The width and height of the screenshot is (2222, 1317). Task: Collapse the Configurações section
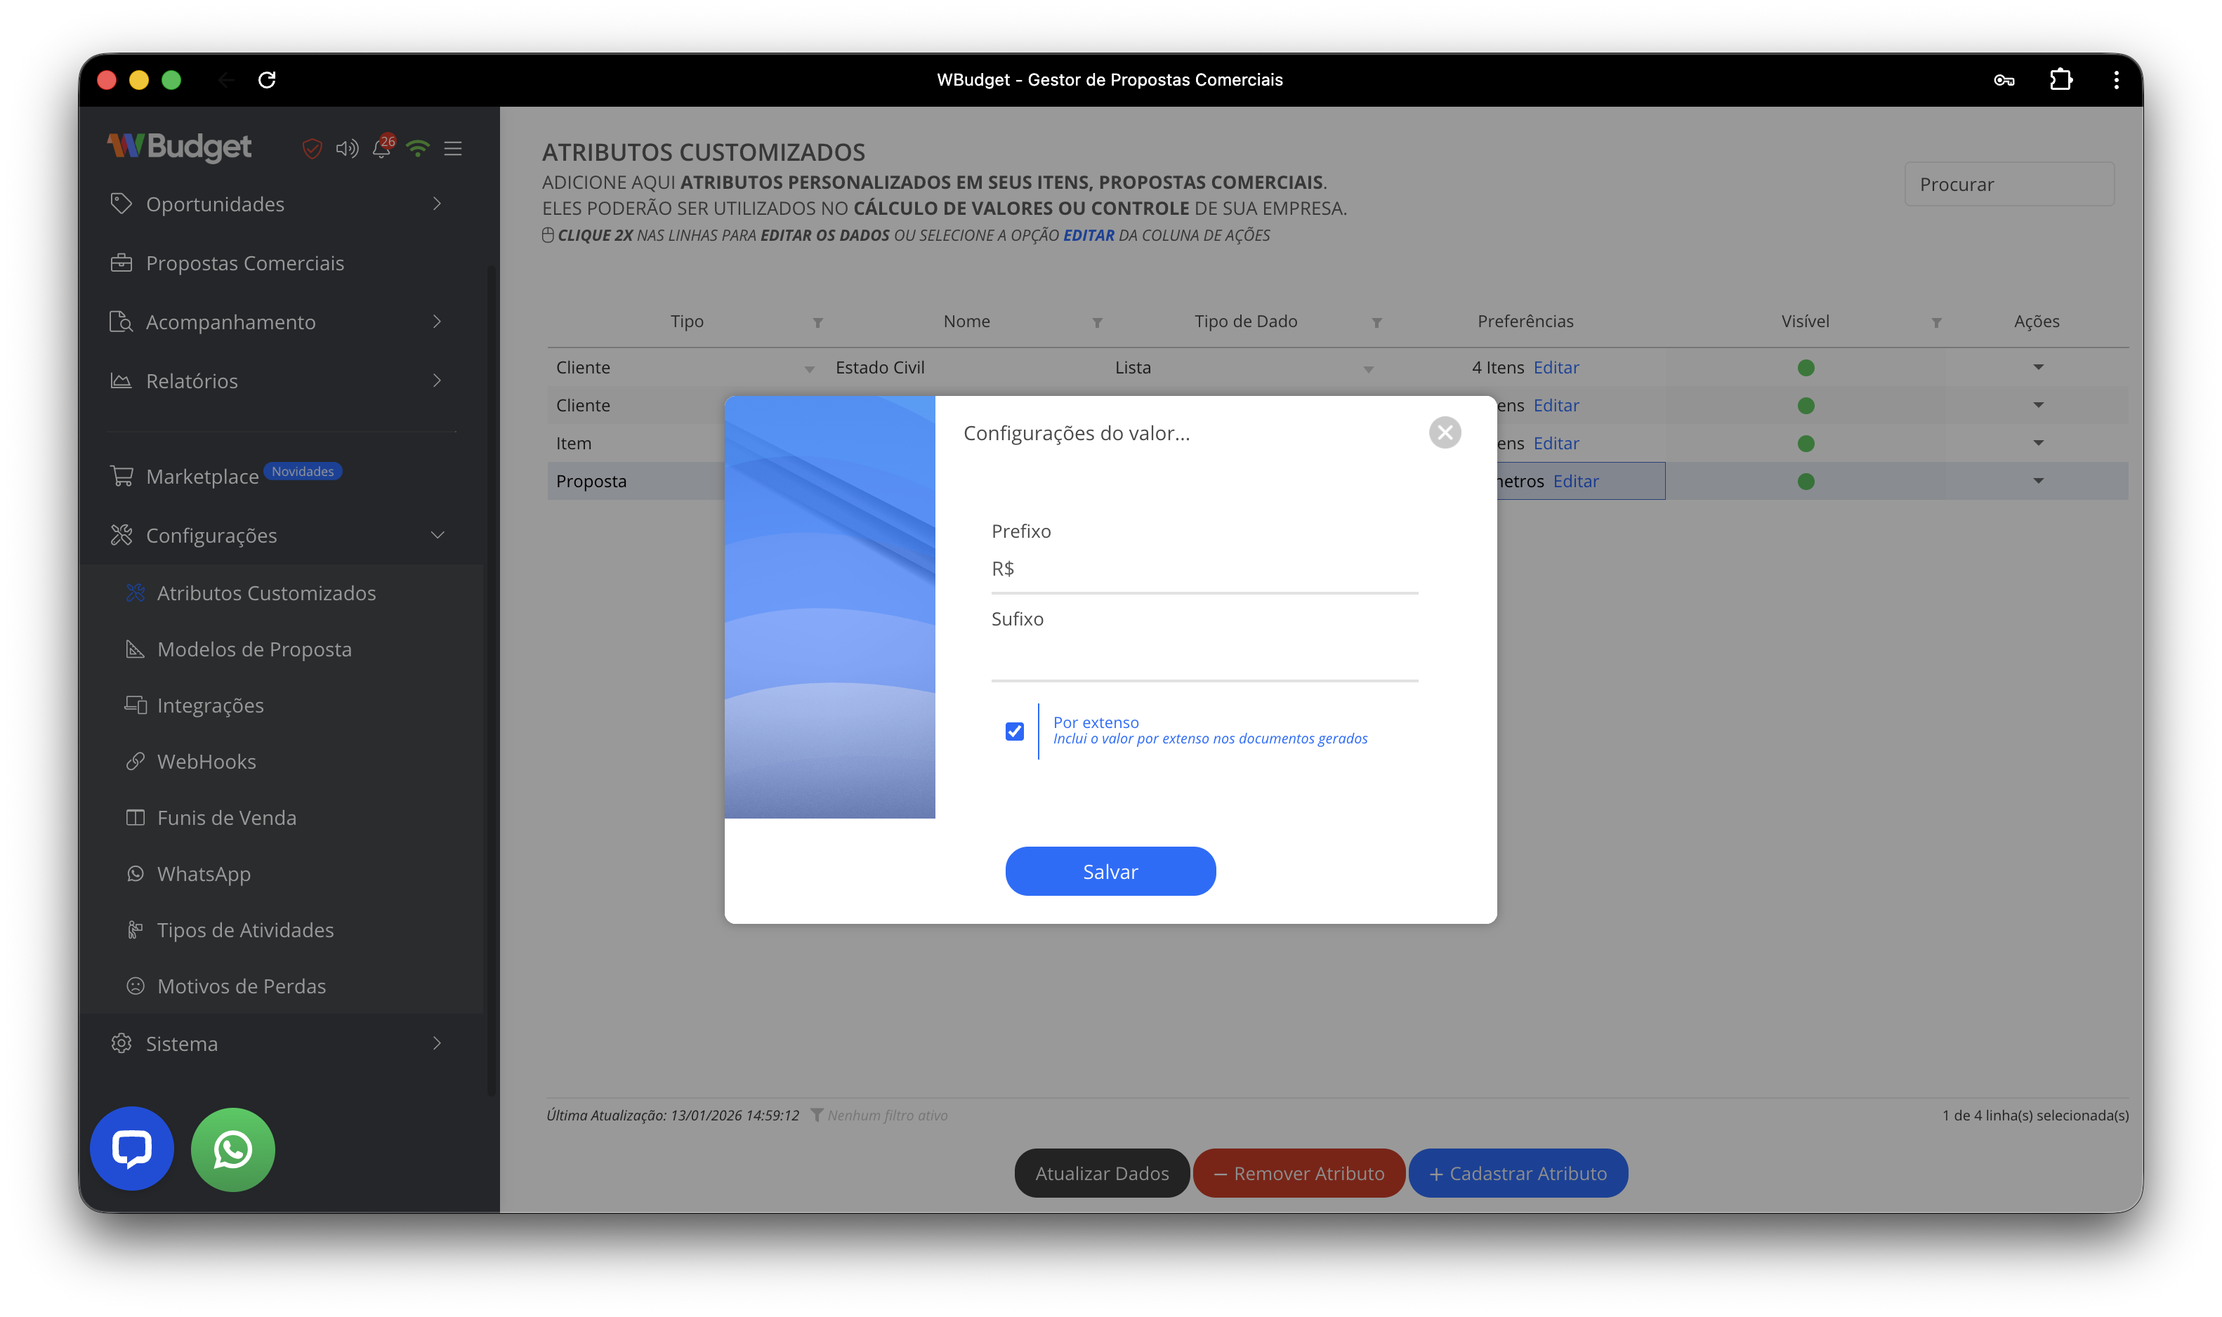click(x=437, y=535)
